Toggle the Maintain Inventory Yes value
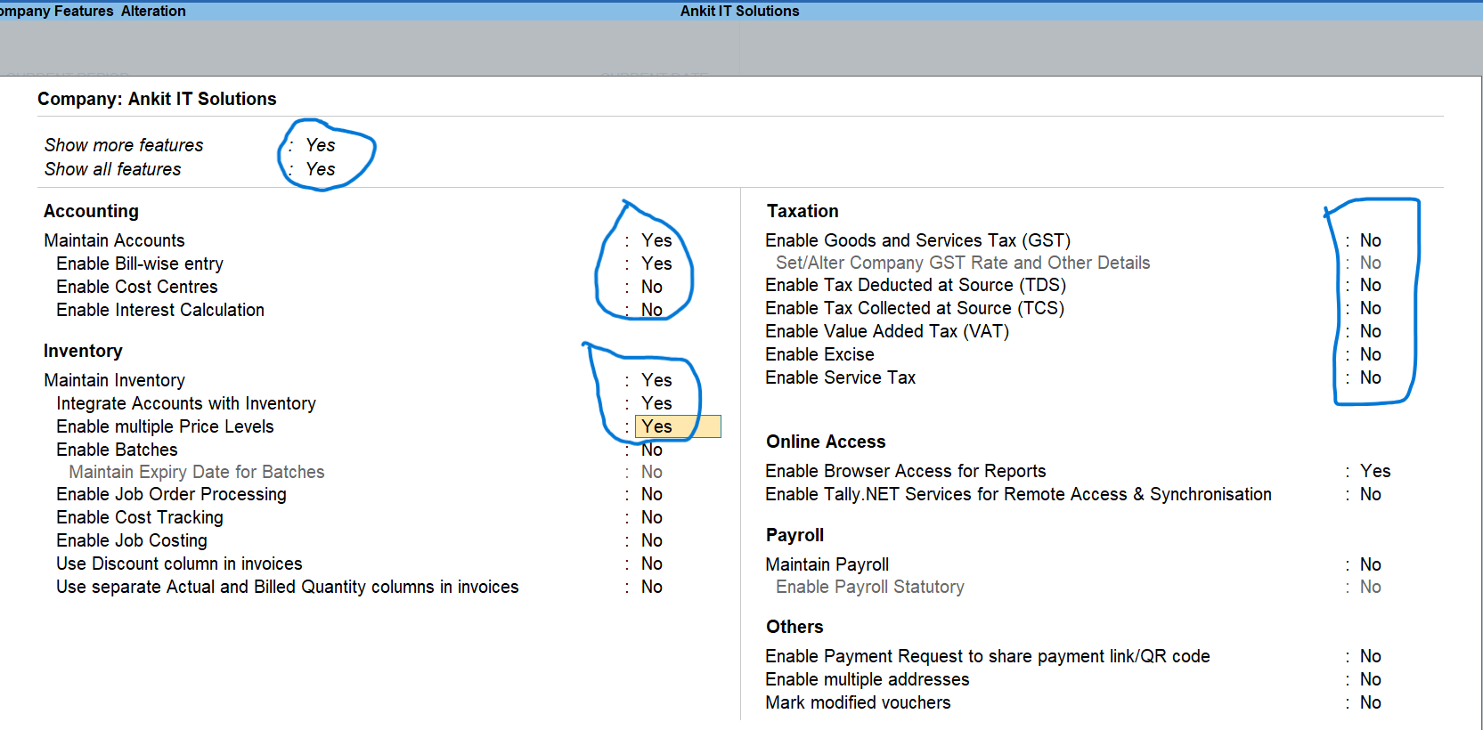Image resolution: width=1483 pixels, height=730 pixels. click(x=656, y=380)
